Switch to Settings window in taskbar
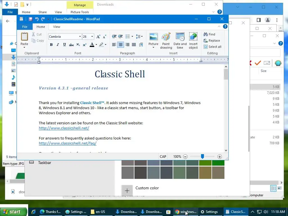 [x=209, y=212]
